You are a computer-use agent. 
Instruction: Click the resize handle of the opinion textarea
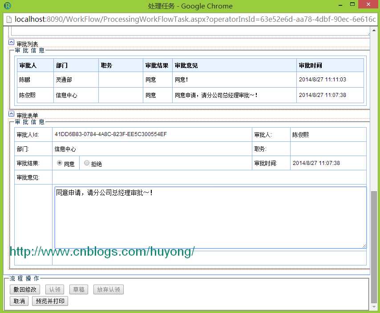click(x=364, y=246)
